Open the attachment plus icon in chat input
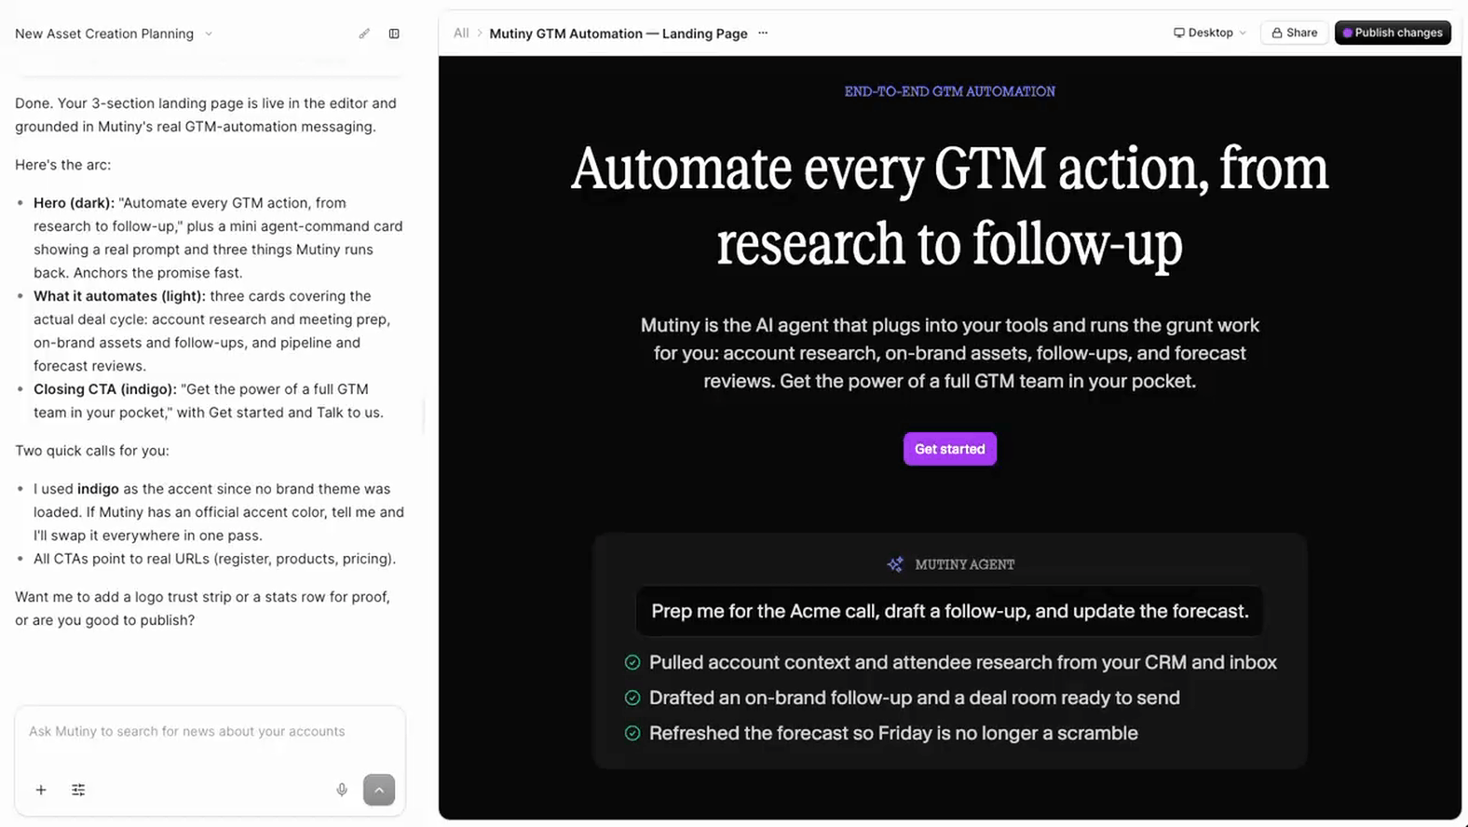Image resolution: width=1468 pixels, height=827 pixels. point(41,790)
